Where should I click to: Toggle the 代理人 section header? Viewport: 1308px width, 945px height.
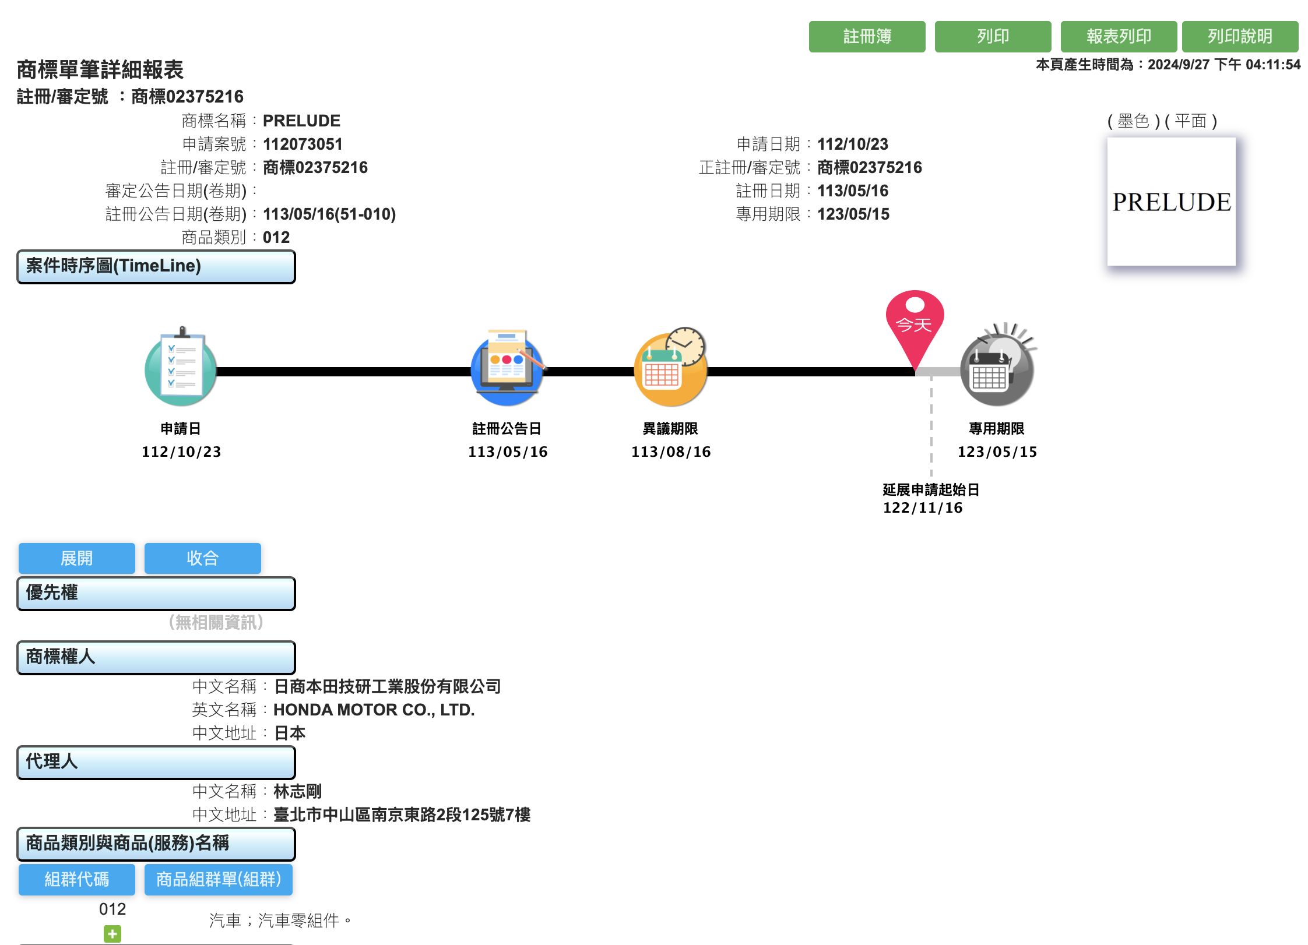[156, 762]
